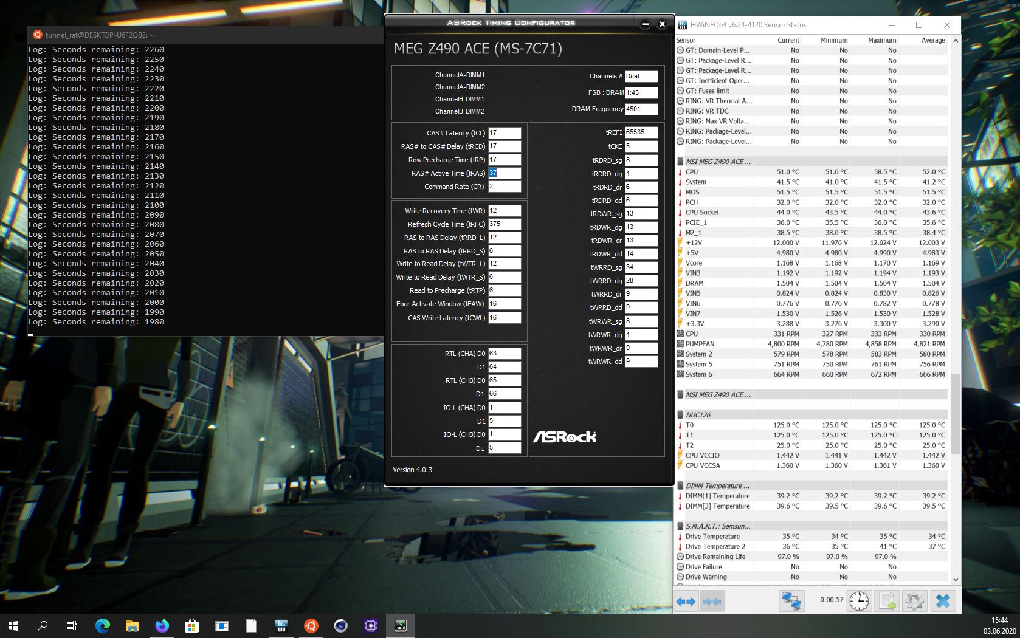The height and width of the screenshot is (638, 1020).
Task: Click the CAS# Latency (tCL) input field
Action: point(505,133)
